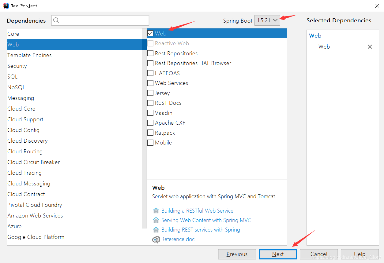Select the Jersey checkbox
384x263 pixels.
coord(150,93)
